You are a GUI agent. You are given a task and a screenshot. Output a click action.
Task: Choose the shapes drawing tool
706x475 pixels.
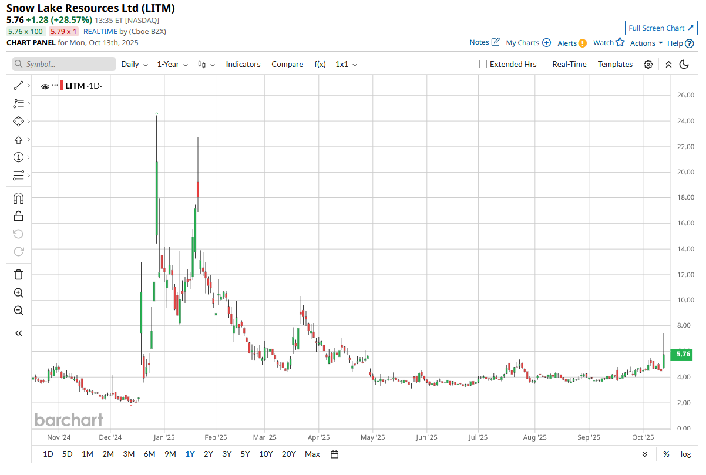pos(18,121)
